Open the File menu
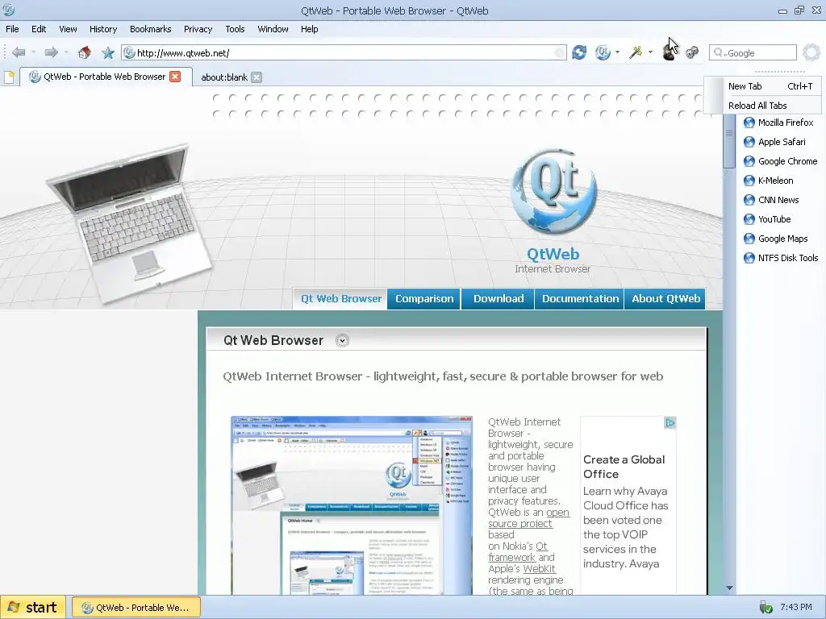The image size is (826, 619). [x=12, y=29]
